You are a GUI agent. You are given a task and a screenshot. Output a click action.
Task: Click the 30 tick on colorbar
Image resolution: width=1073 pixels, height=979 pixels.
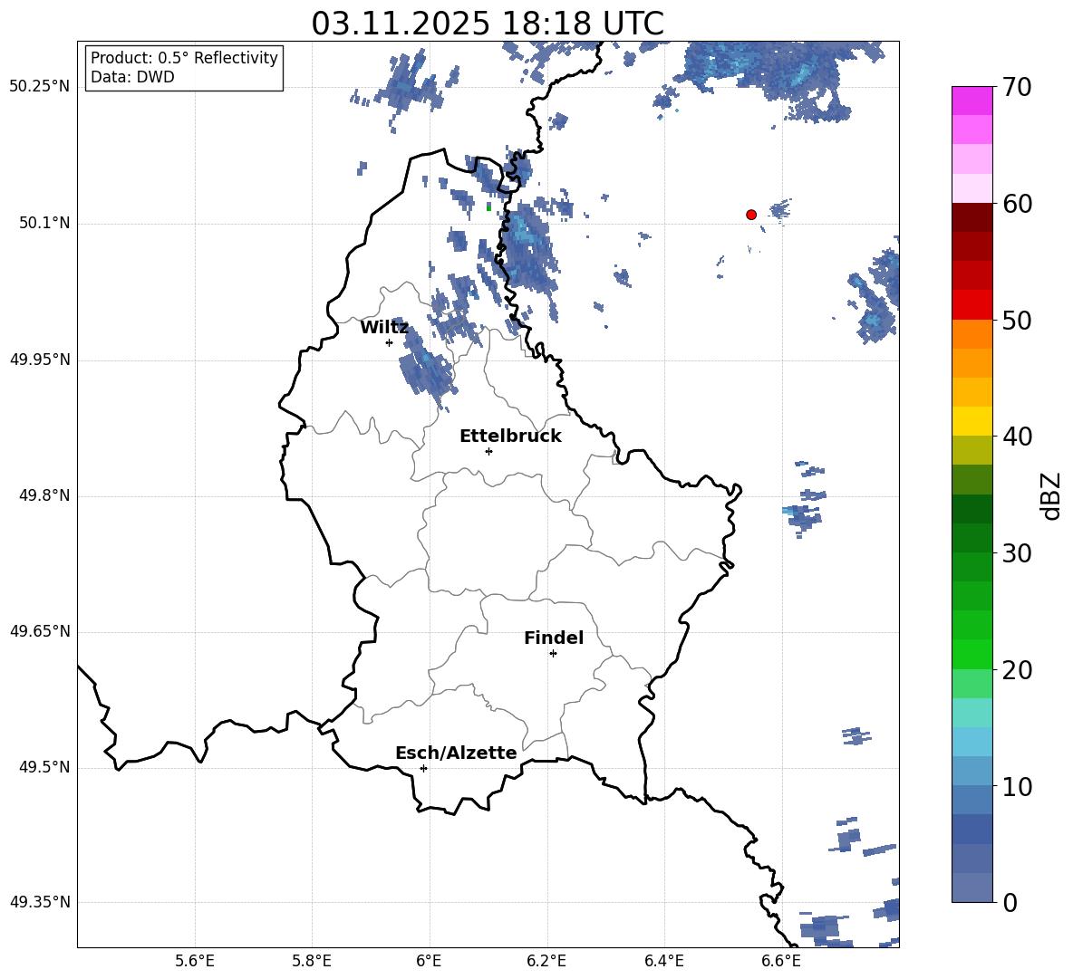pos(1018,553)
